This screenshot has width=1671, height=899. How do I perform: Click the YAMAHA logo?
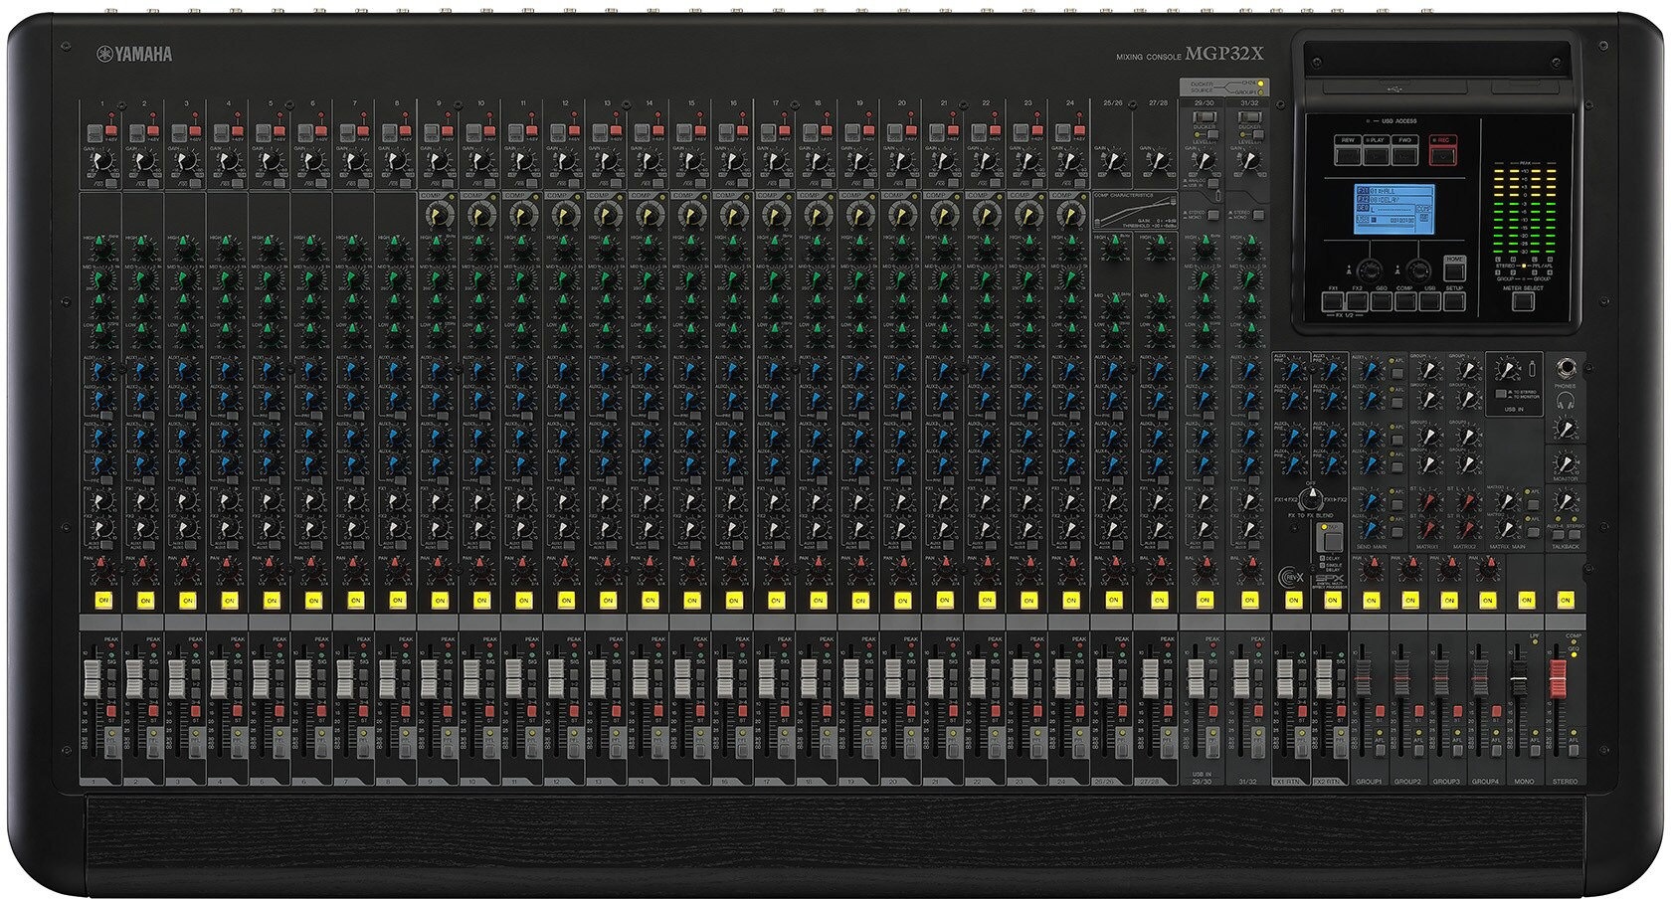click(x=133, y=54)
